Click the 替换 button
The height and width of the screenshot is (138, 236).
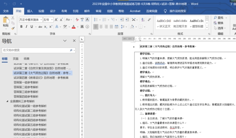(218, 23)
